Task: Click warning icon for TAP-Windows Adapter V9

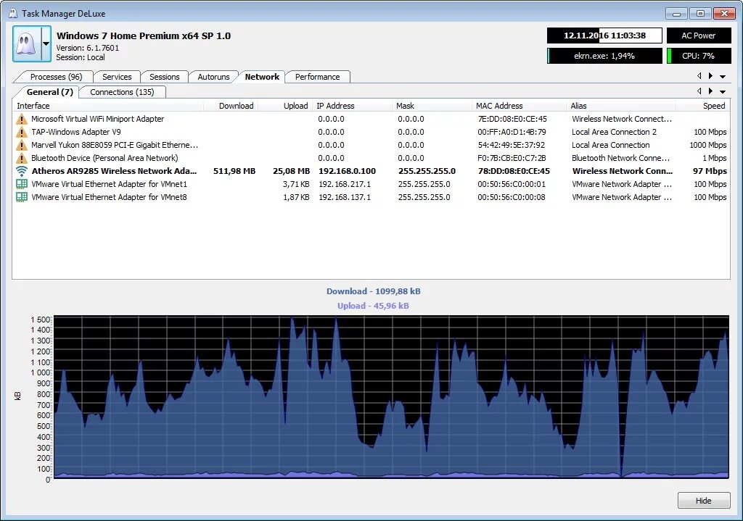Action: tap(22, 132)
